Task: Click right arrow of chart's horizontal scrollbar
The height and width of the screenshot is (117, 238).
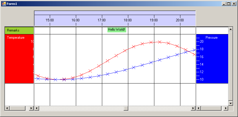Action: tap(193, 108)
